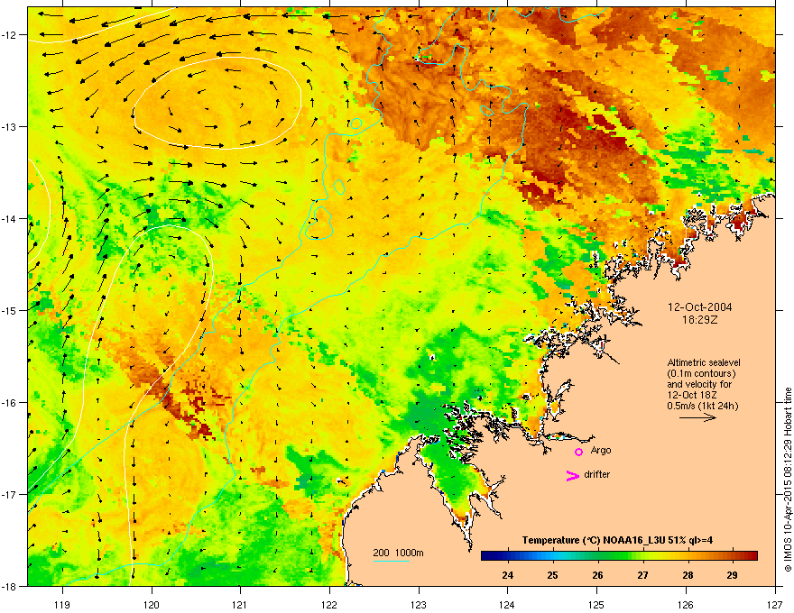Image resolution: width=794 pixels, height=613 pixels.
Task: Click the '25' temperature scale value
Action: click(552, 575)
